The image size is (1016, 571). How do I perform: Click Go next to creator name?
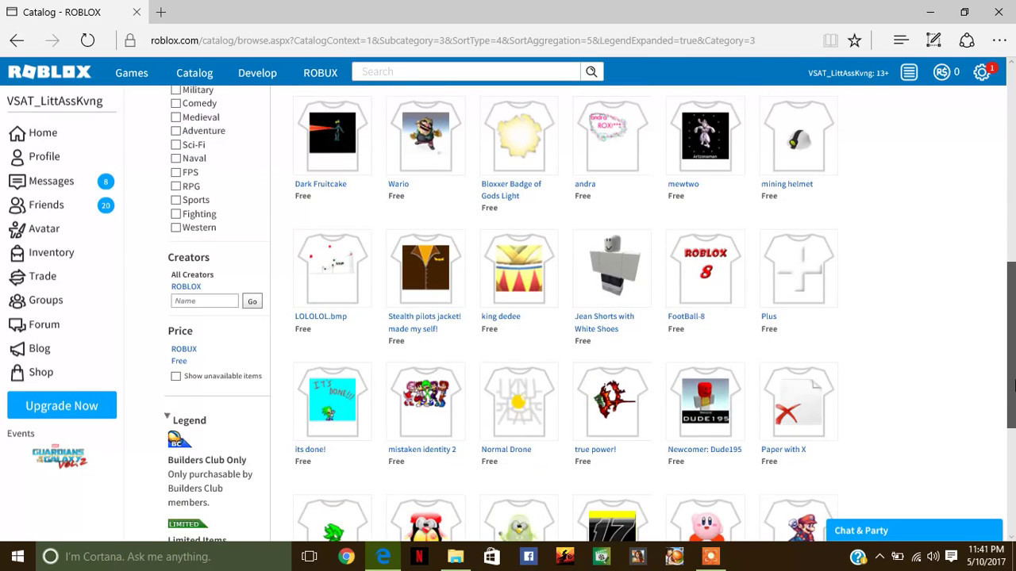[252, 301]
